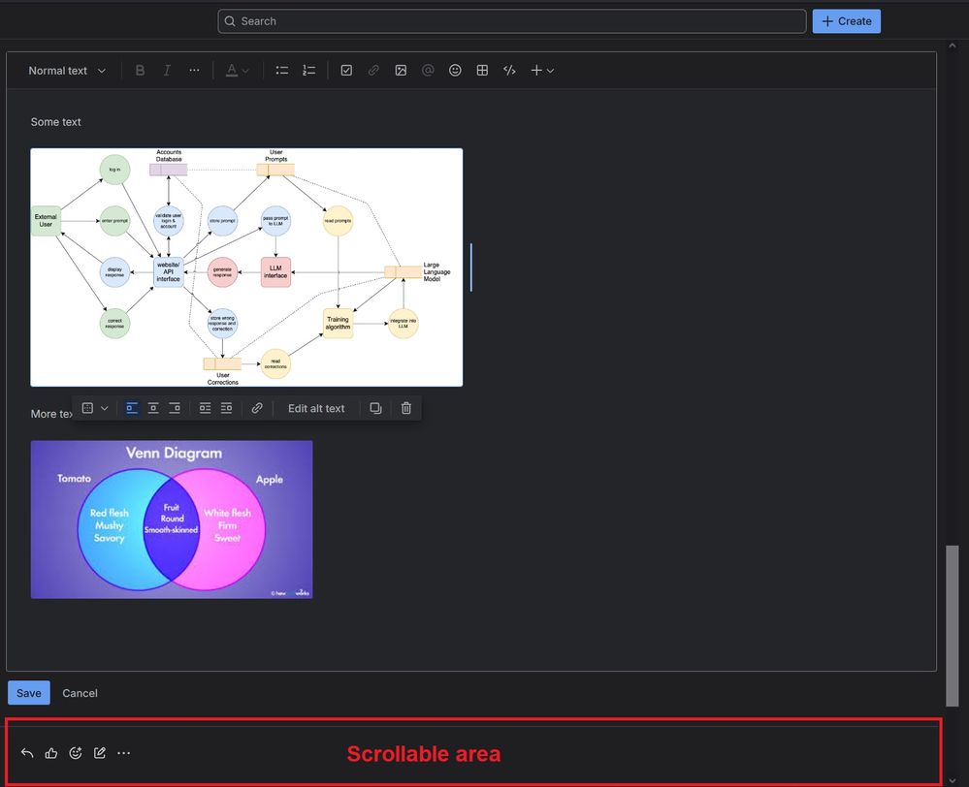Open the insert plus menu
The image size is (969, 787).
point(542,71)
